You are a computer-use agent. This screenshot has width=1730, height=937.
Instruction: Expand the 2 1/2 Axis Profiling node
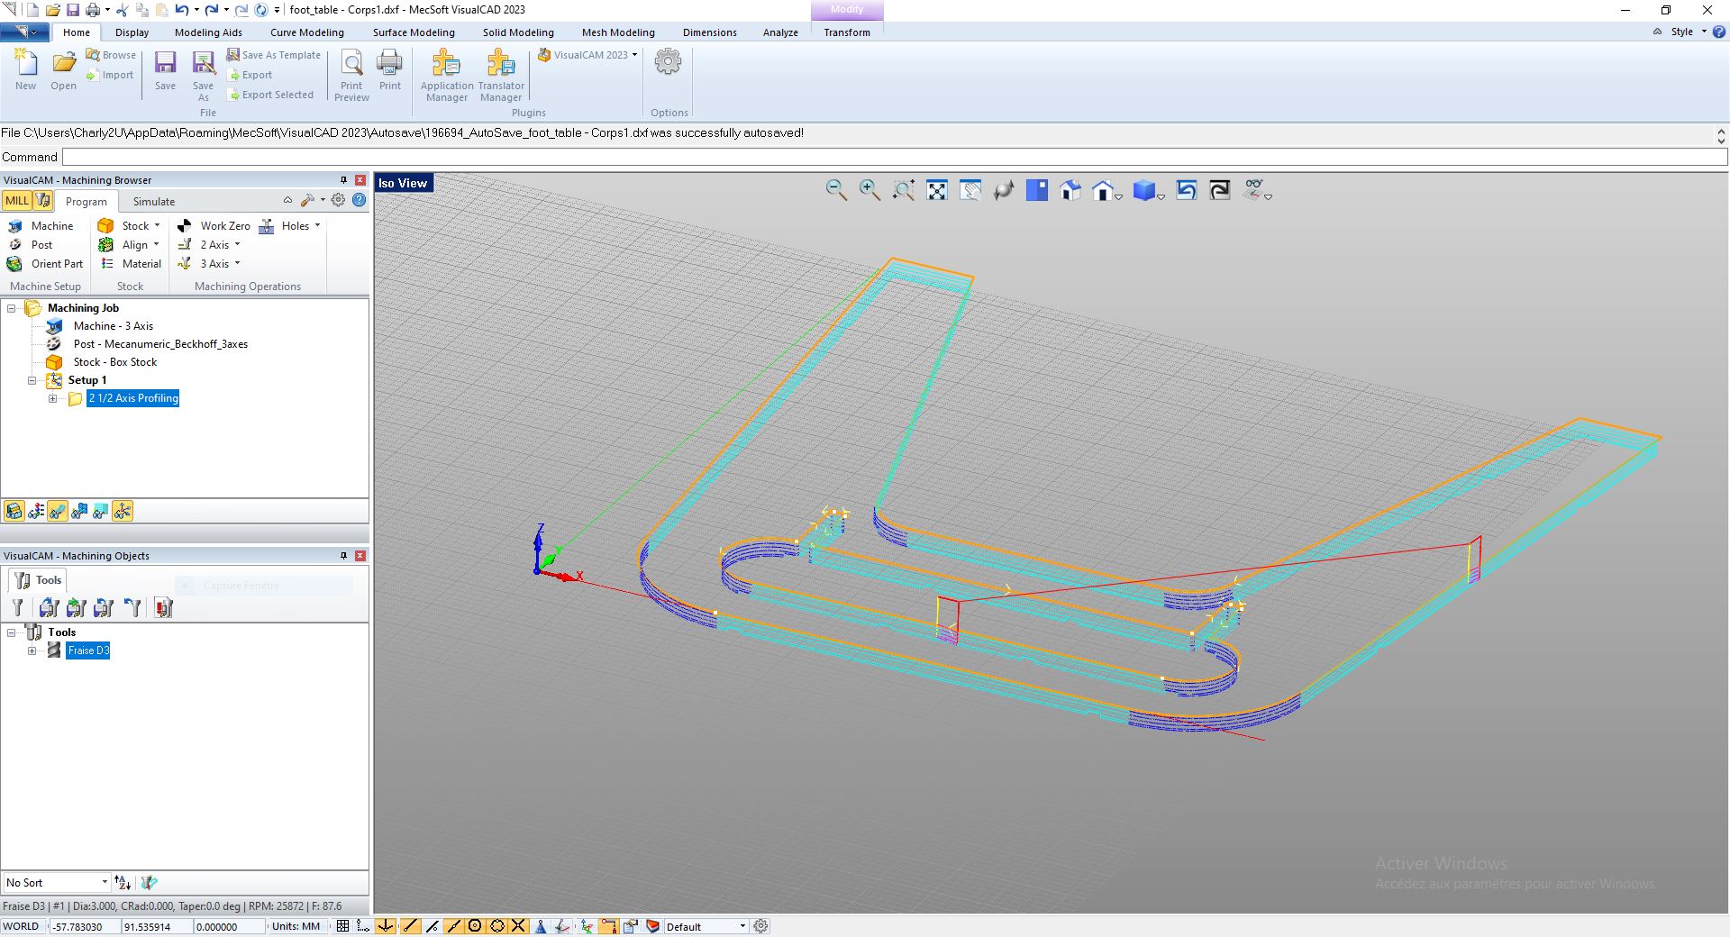(52, 398)
